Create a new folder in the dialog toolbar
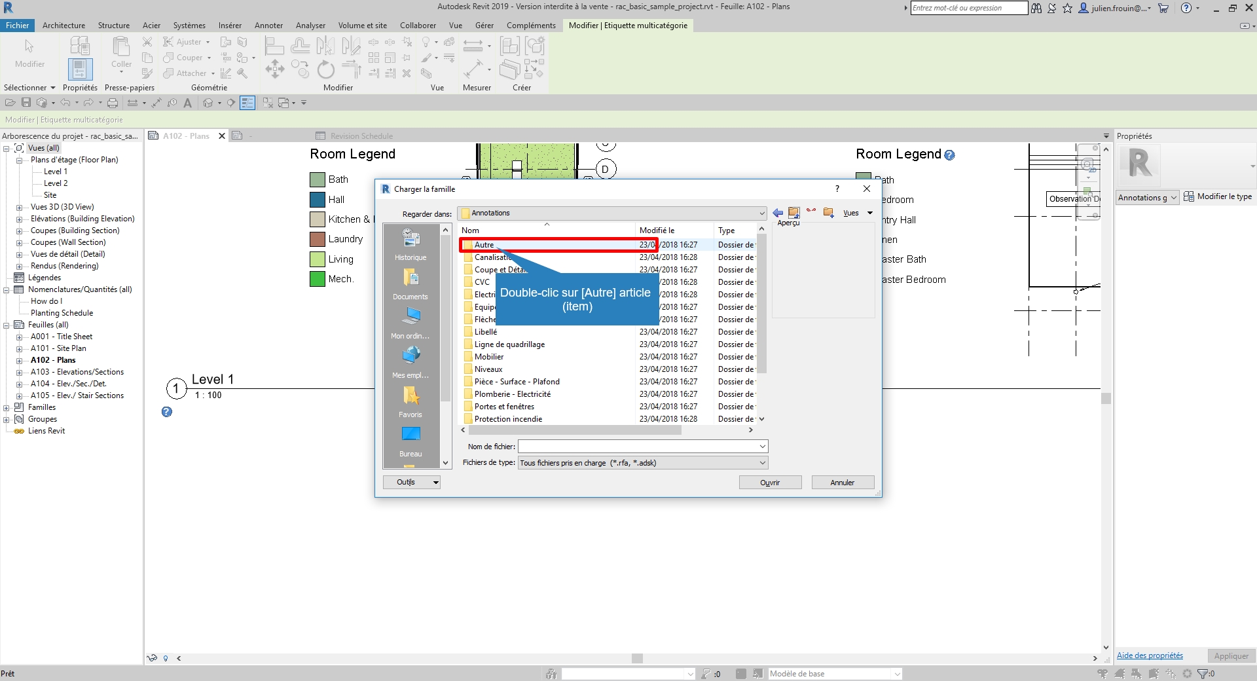 [828, 213]
